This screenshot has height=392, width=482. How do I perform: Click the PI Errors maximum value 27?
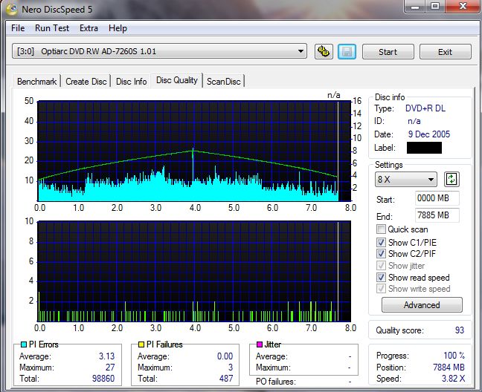(110, 367)
